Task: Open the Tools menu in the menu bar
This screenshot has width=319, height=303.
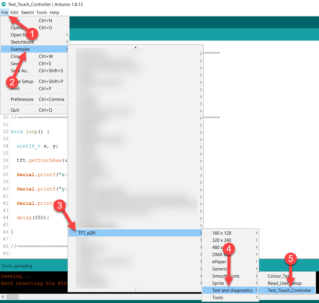Action: pyautogui.click(x=42, y=12)
